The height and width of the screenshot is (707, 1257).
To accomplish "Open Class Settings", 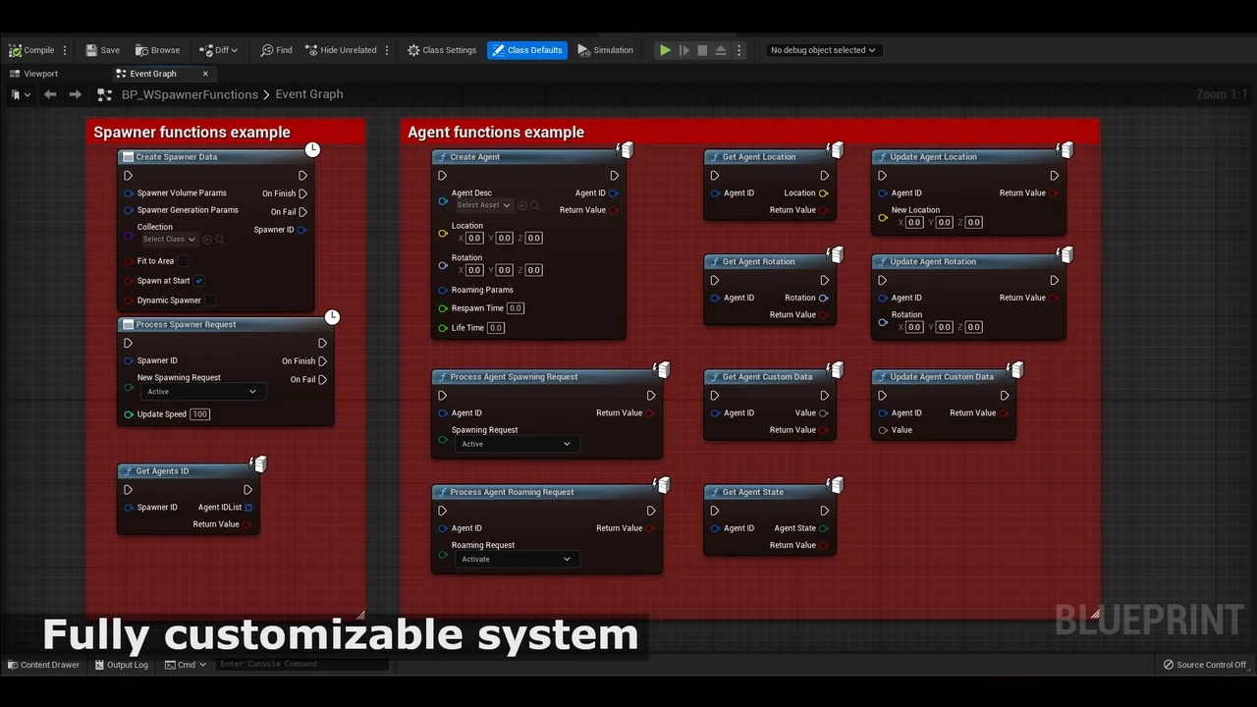I will click(441, 50).
